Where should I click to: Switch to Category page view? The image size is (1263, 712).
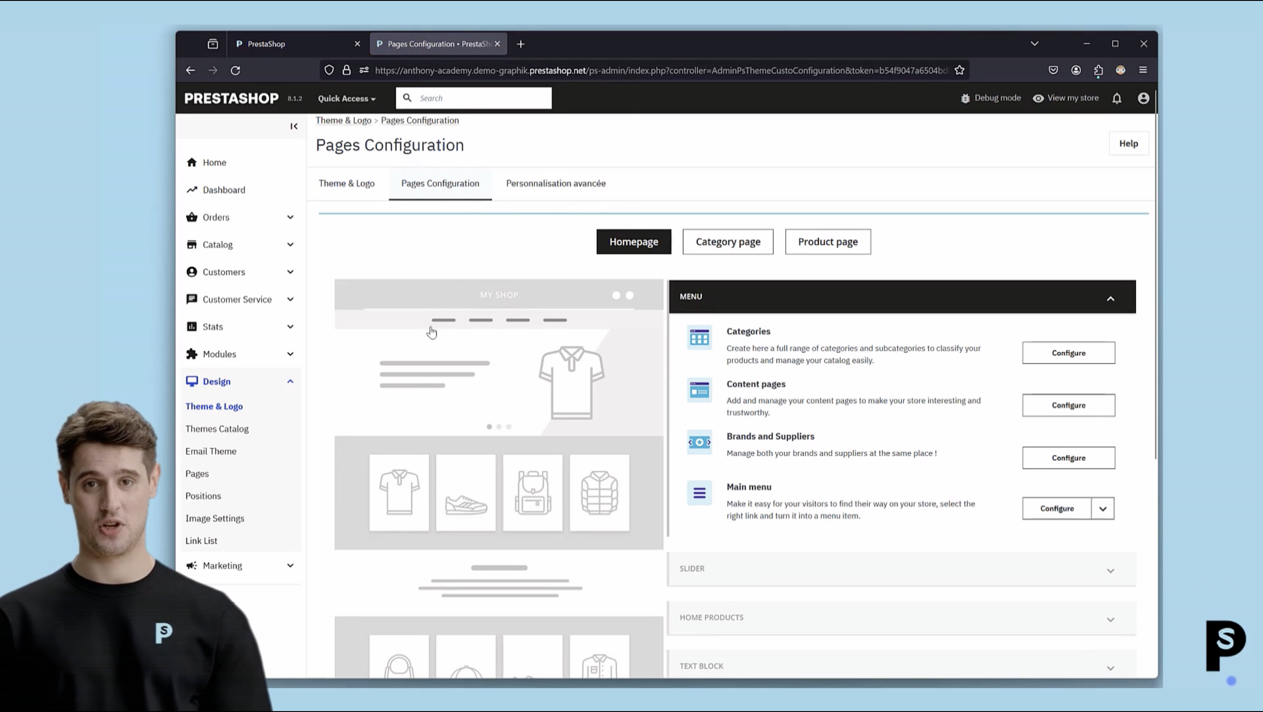(728, 242)
